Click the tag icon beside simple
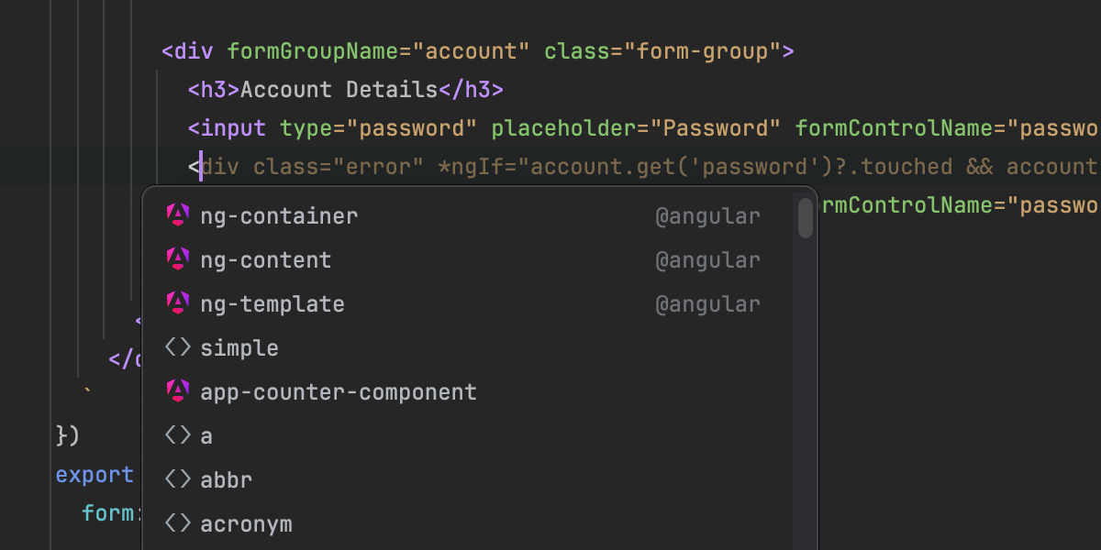The image size is (1101, 550). point(177,348)
